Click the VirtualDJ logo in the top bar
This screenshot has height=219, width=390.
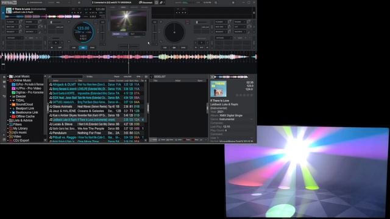tap(9, 2)
